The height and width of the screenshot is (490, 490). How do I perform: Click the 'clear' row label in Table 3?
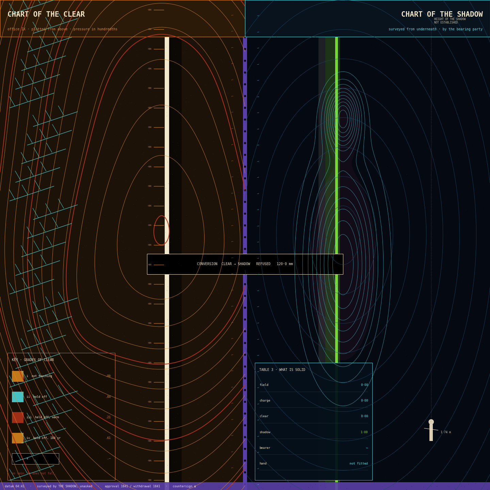point(264,416)
